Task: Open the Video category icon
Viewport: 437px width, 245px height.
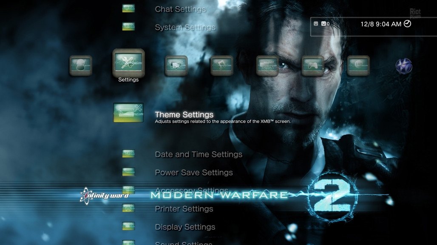Action: 267,66
